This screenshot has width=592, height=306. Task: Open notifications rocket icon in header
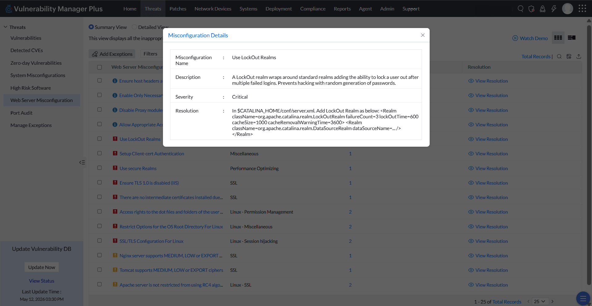coord(543,9)
